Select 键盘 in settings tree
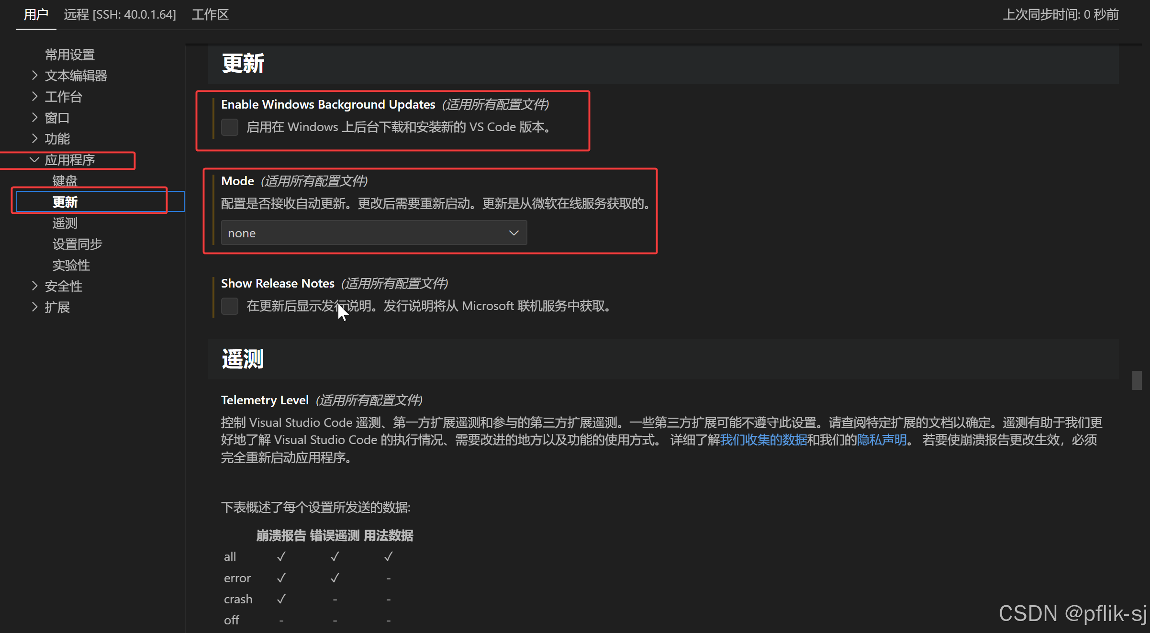Viewport: 1150px width, 633px height. pyautogui.click(x=65, y=180)
